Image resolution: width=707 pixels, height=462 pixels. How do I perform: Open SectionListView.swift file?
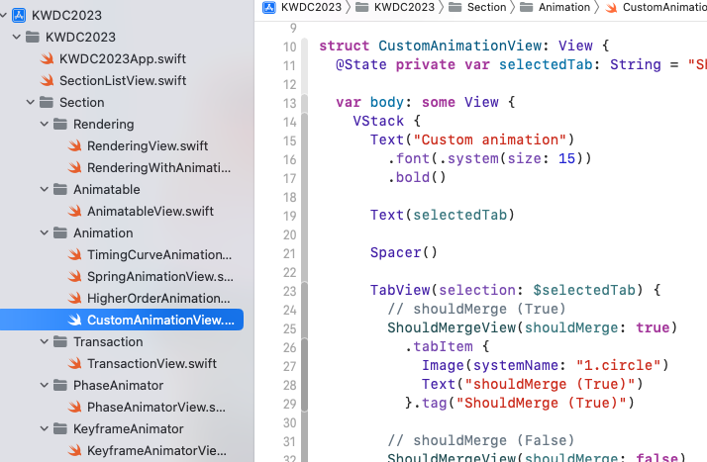click(123, 80)
